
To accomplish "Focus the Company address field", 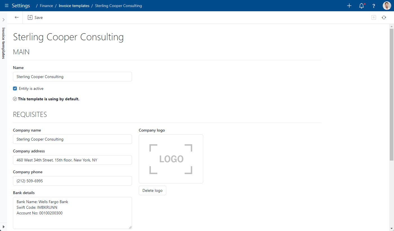I will tap(72, 160).
